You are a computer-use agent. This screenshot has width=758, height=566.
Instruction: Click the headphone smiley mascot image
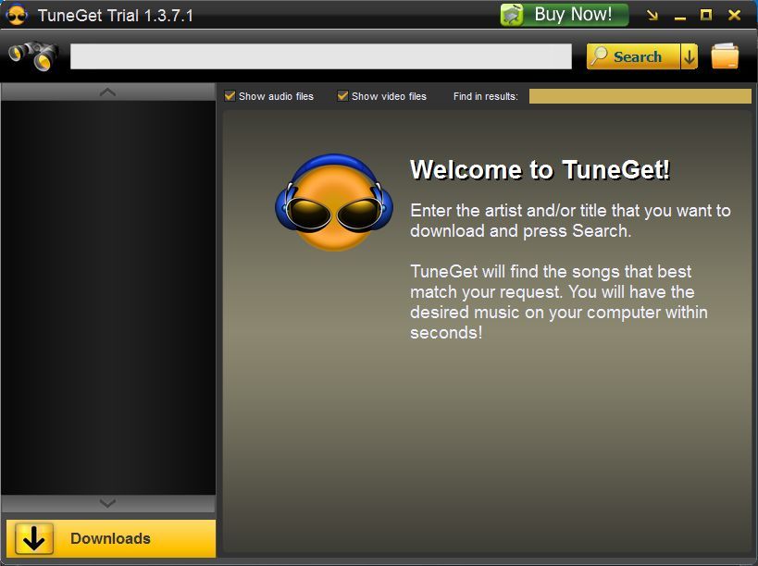click(x=333, y=203)
